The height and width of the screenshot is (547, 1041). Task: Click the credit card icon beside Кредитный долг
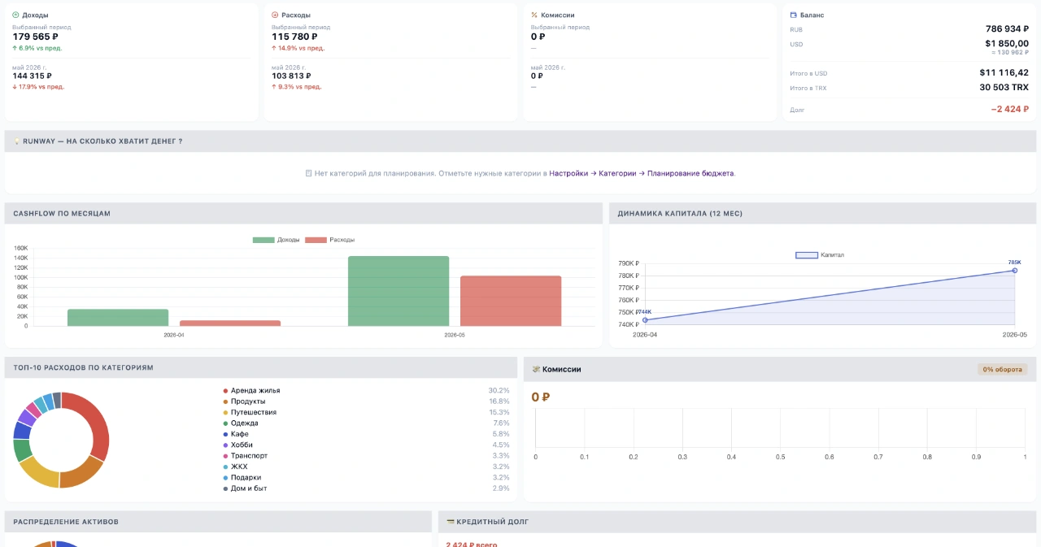click(x=451, y=522)
